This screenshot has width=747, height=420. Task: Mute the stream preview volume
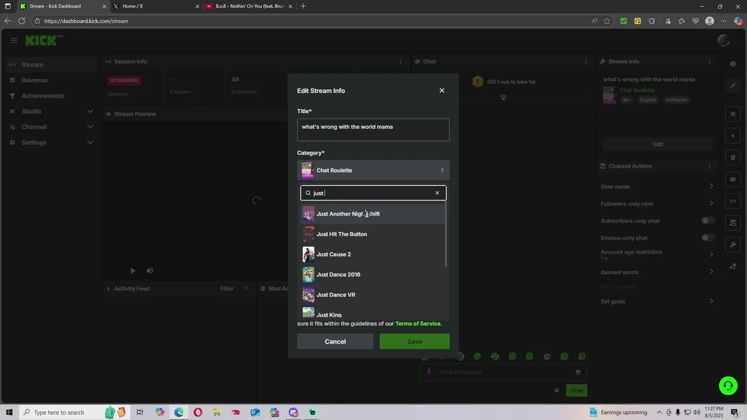point(150,271)
